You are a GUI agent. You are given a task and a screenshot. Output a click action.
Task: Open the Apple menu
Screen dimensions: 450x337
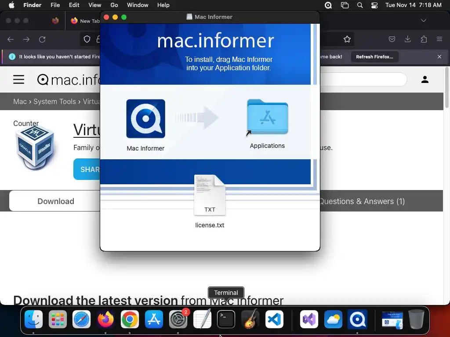point(11,5)
